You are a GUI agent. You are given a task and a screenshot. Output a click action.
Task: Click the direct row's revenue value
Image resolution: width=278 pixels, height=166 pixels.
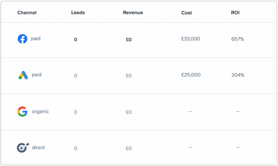129,148
